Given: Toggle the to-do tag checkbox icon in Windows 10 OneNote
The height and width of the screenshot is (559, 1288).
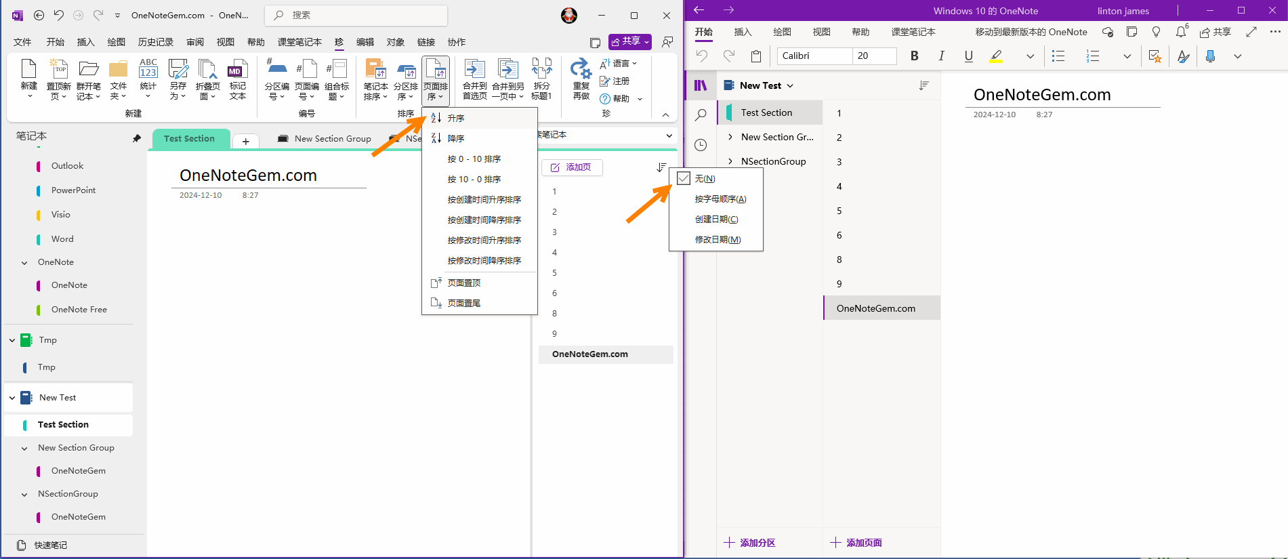Looking at the screenshot, I should click(1155, 56).
